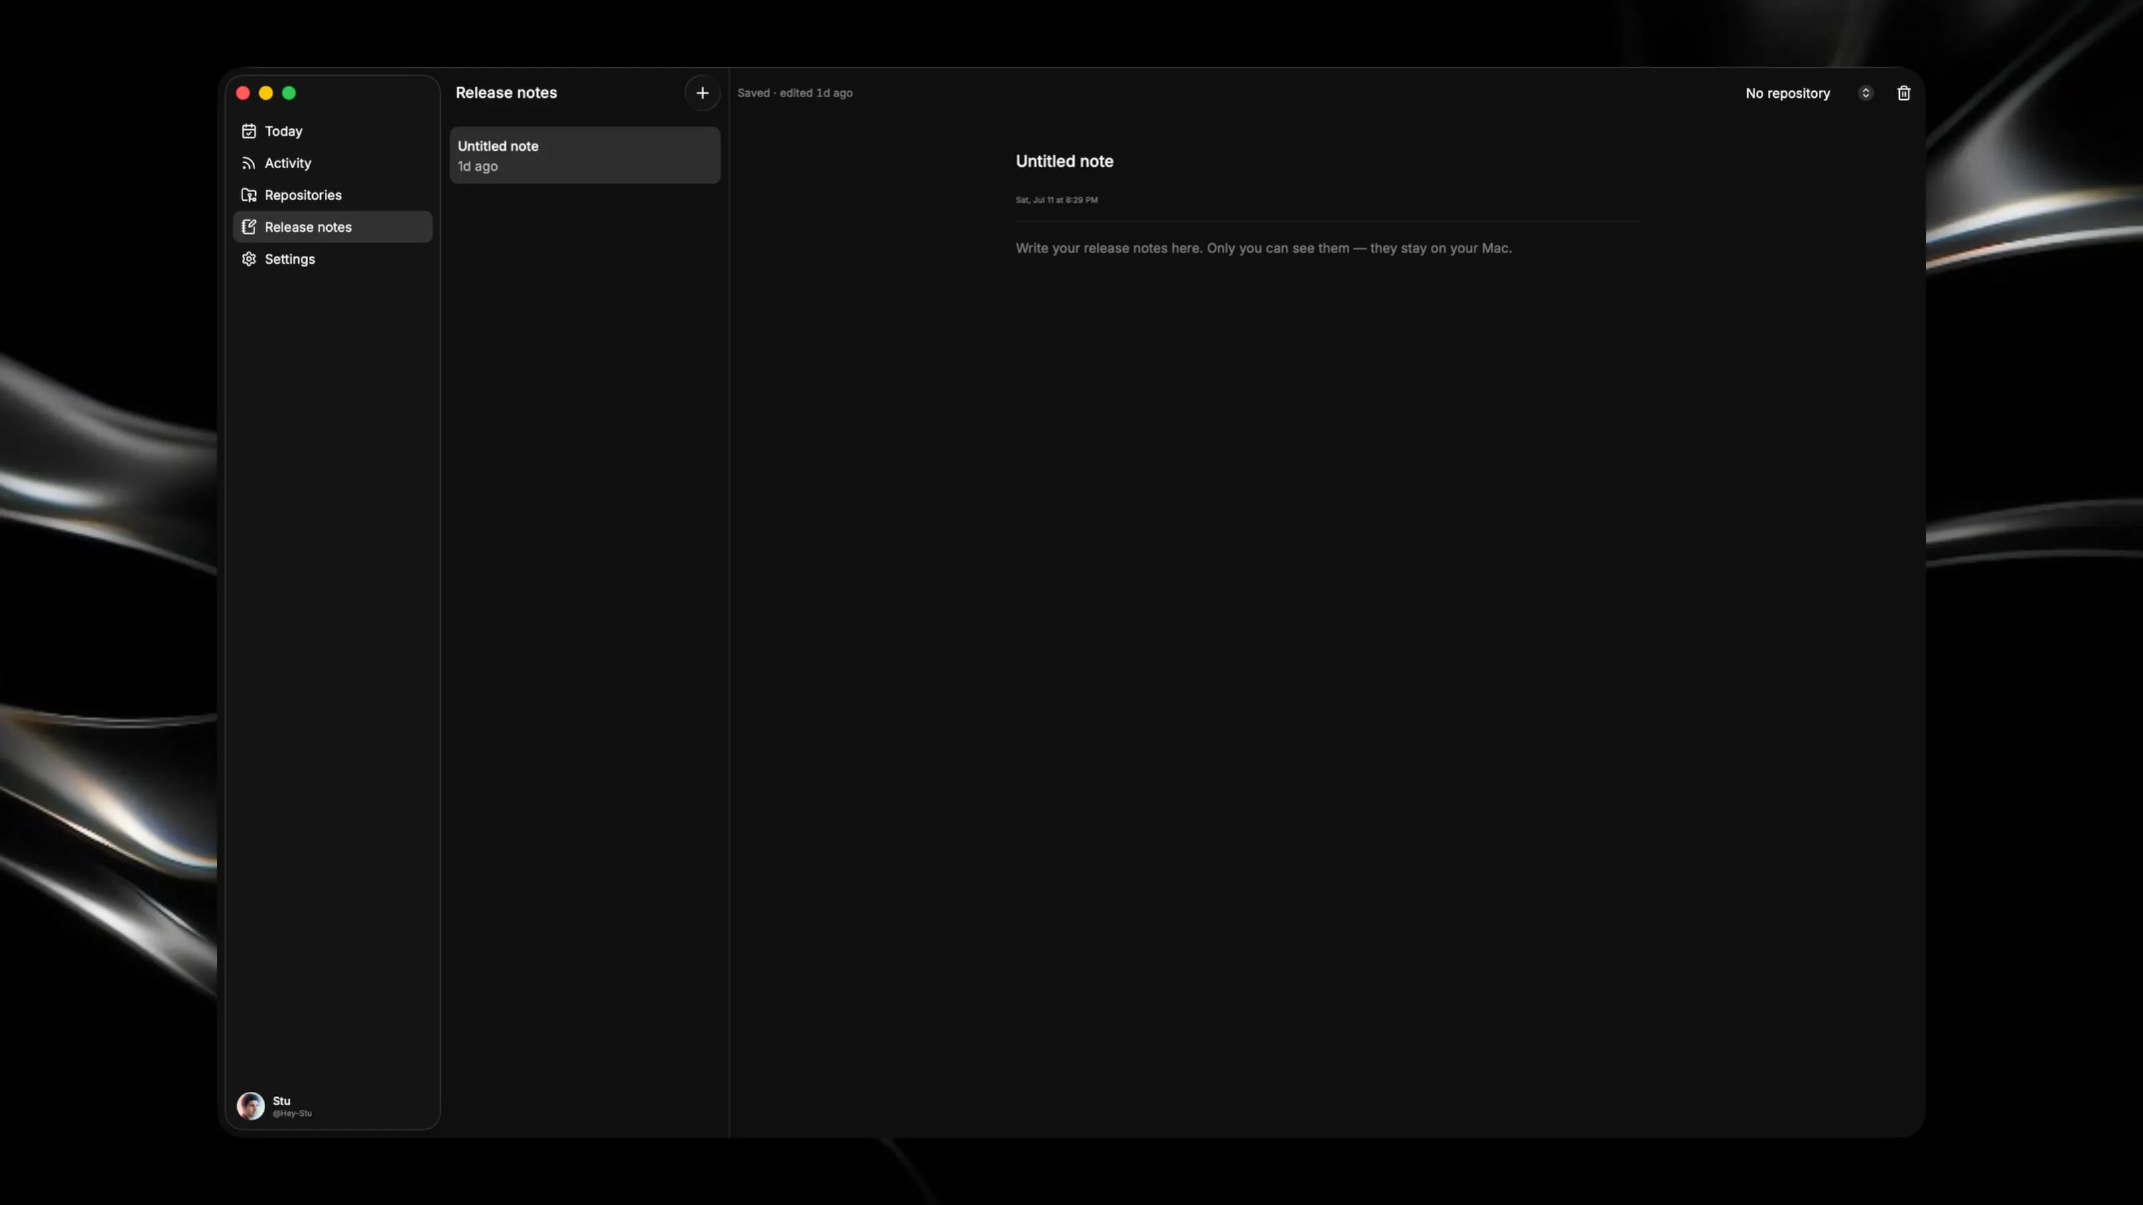Click the Saved · edited 1d ago status
2143x1205 pixels.
pyautogui.click(x=794, y=93)
